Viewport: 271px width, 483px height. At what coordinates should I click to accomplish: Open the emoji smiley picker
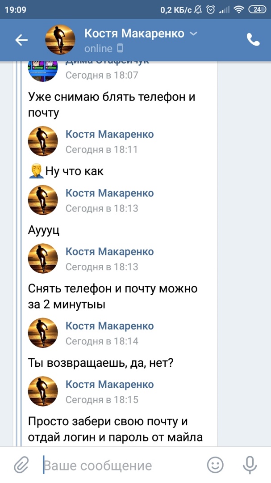215,465
